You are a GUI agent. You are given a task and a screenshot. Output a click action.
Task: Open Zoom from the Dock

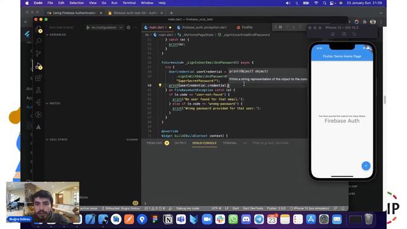(x=207, y=219)
